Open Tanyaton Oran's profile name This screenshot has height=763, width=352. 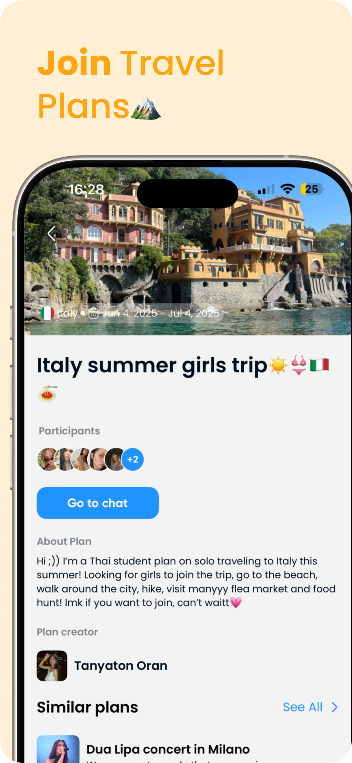[x=121, y=666]
